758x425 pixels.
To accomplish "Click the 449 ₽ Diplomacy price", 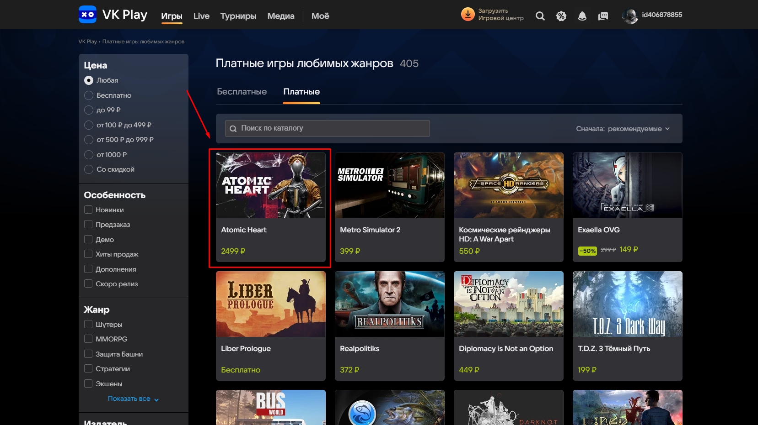I will click(469, 370).
